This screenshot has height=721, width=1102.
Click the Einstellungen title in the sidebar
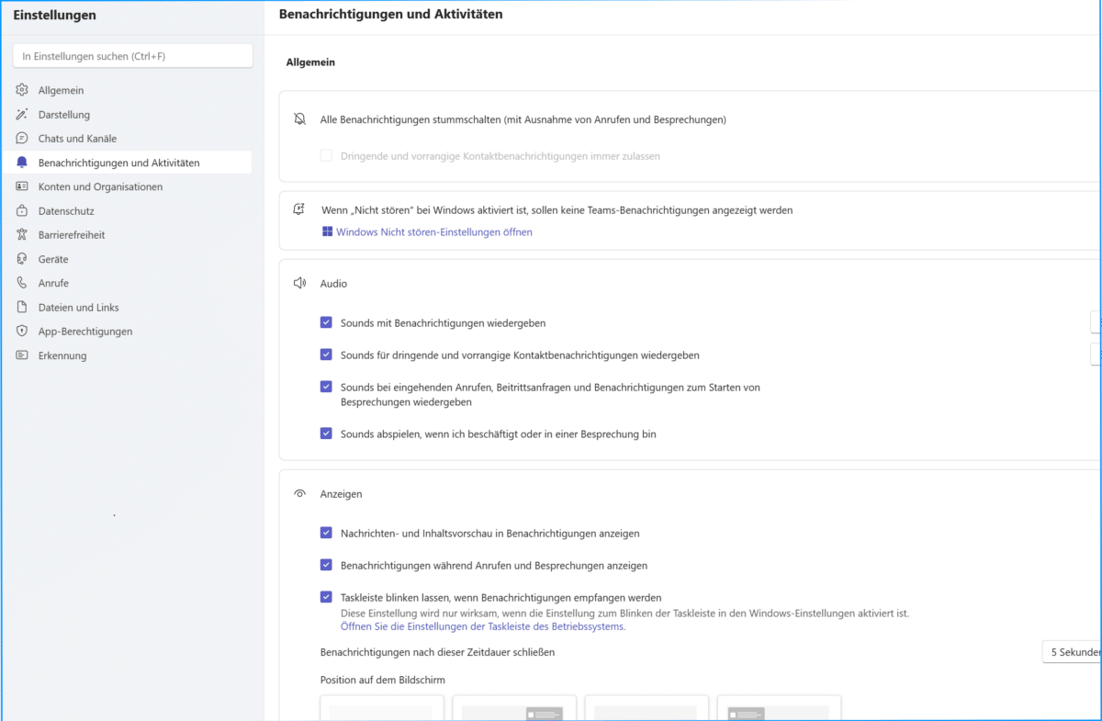click(x=54, y=15)
